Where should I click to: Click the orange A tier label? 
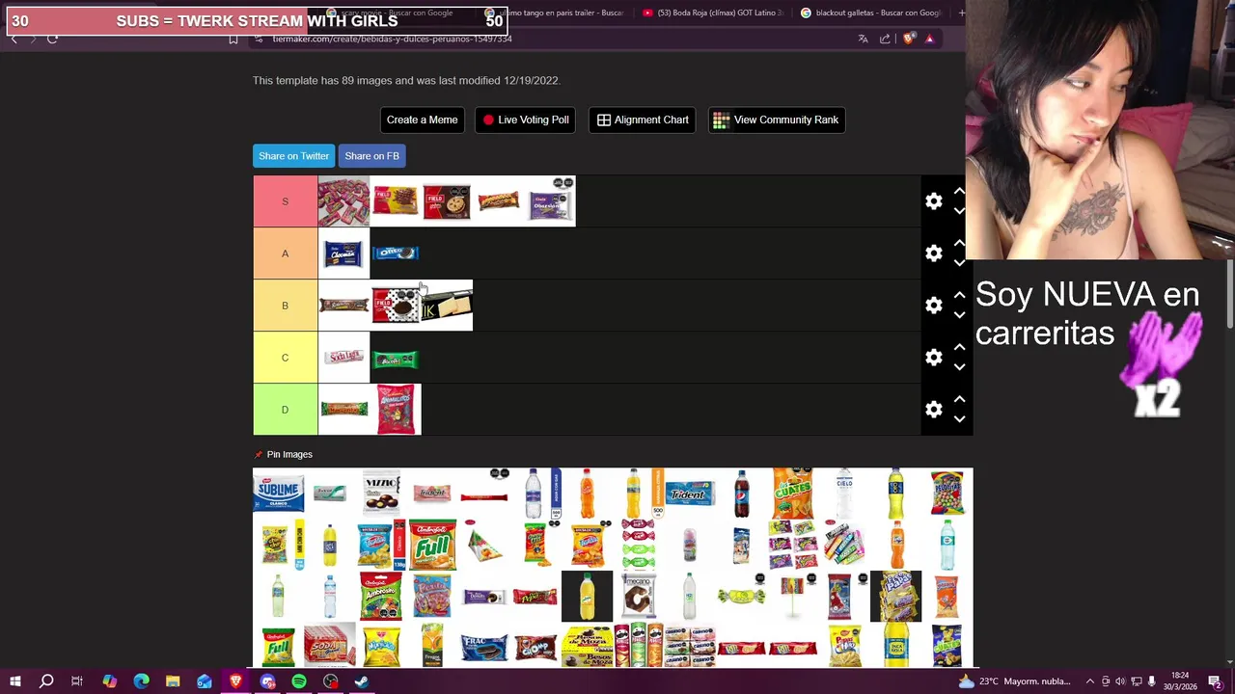coord(285,254)
